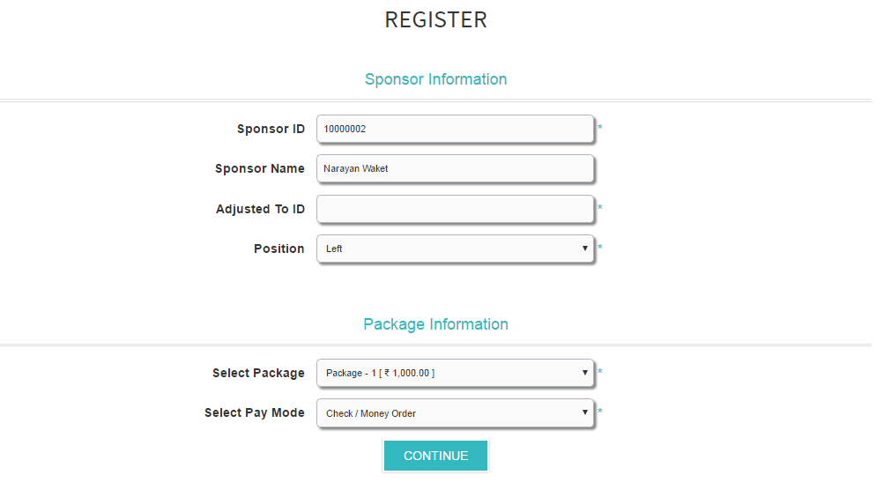Viewport: 891px width, 490px height.
Task: Click the REGISTER page heading
Action: tap(435, 20)
